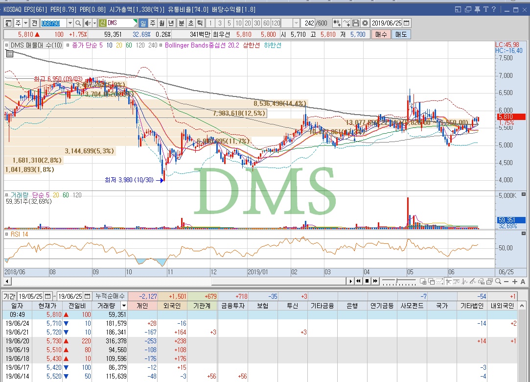Click the candlestick add indicator icon
The height and width of the screenshot is (382, 530).
coord(337,23)
